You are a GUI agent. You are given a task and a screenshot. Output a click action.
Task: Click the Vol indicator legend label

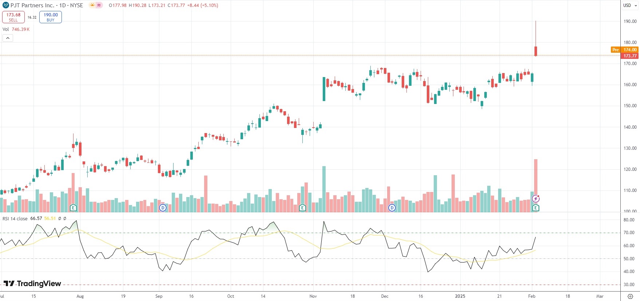[6, 29]
